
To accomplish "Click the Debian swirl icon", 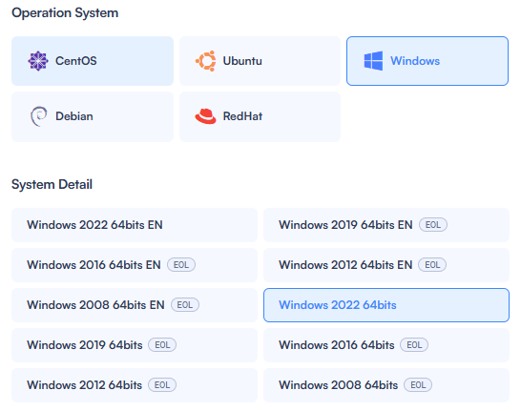I will 39,116.
